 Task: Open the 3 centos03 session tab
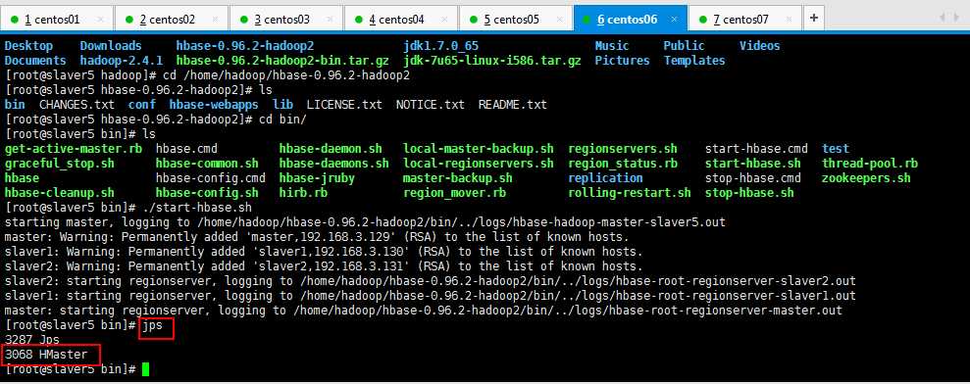286,19
